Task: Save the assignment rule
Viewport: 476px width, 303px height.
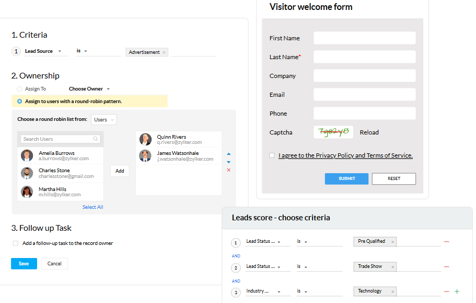Action: (x=24, y=264)
